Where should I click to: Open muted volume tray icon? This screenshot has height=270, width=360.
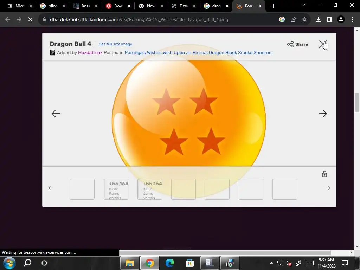pyautogui.click(x=289, y=263)
